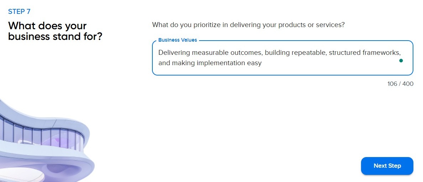Viewport: 423px width, 182px height.
Task: Place cursor on the word "making"
Action: [x=181, y=63]
